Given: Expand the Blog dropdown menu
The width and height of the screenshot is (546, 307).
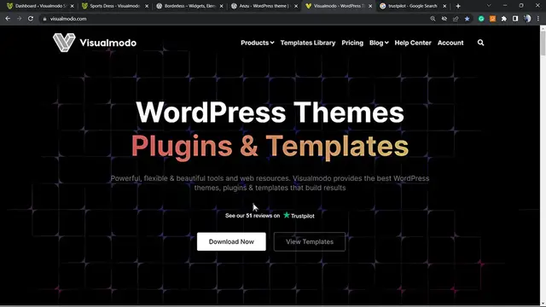Looking at the screenshot, I should coord(379,43).
